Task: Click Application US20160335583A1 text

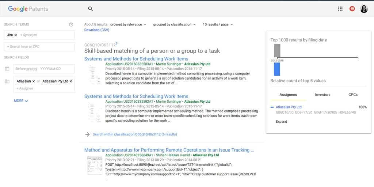Action: (129, 64)
